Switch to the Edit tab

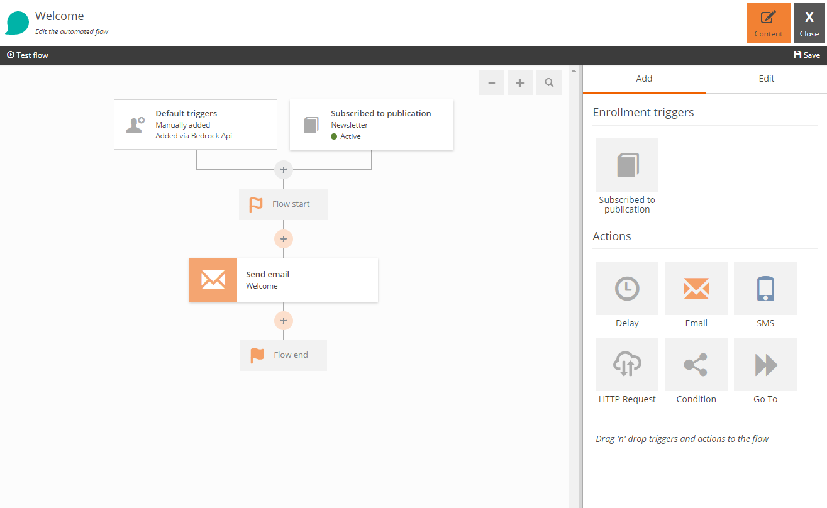click(766, 79)
